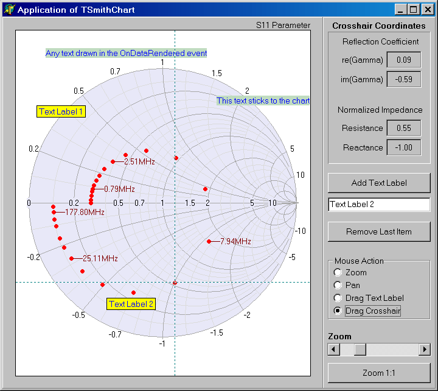The image size is (438, 391).
Task: Click 'This text sticks to the chart' label
Action: click(x=263, y=100)
